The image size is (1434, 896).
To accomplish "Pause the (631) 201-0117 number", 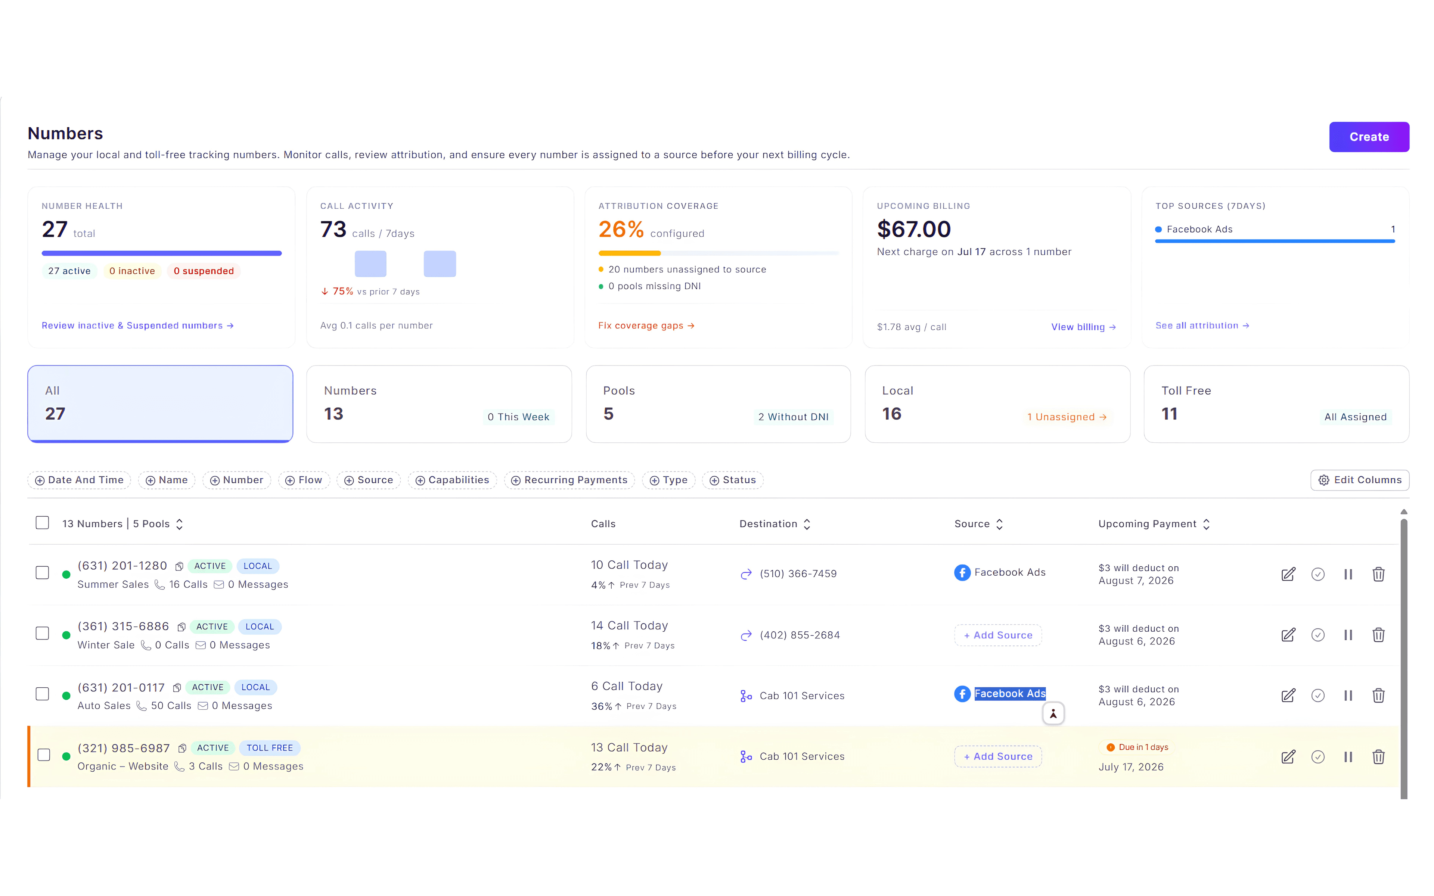I will point(1348,695).
